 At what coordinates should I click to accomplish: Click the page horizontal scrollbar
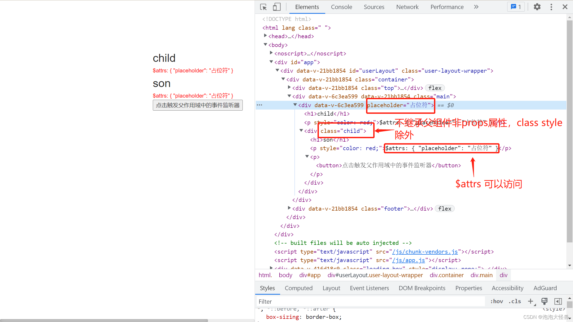[x=104, y=320]
